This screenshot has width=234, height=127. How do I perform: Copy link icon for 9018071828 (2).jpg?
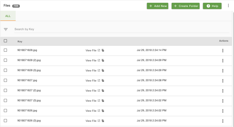(x=103, y=60)
